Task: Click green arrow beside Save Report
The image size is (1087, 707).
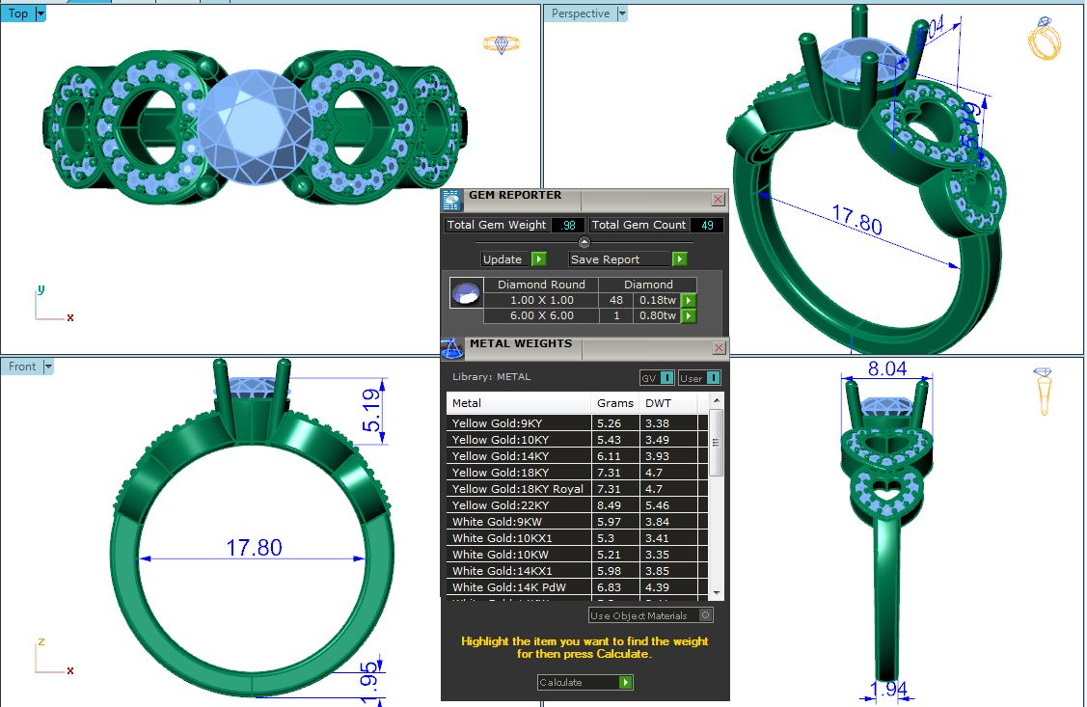Action: click(x=679, y=259)
